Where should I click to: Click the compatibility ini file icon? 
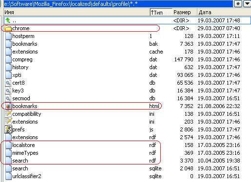point(8,114)
